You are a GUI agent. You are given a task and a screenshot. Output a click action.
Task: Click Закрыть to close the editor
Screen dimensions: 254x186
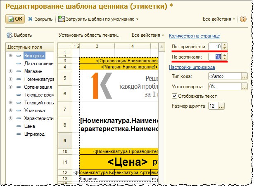(40, 19)
